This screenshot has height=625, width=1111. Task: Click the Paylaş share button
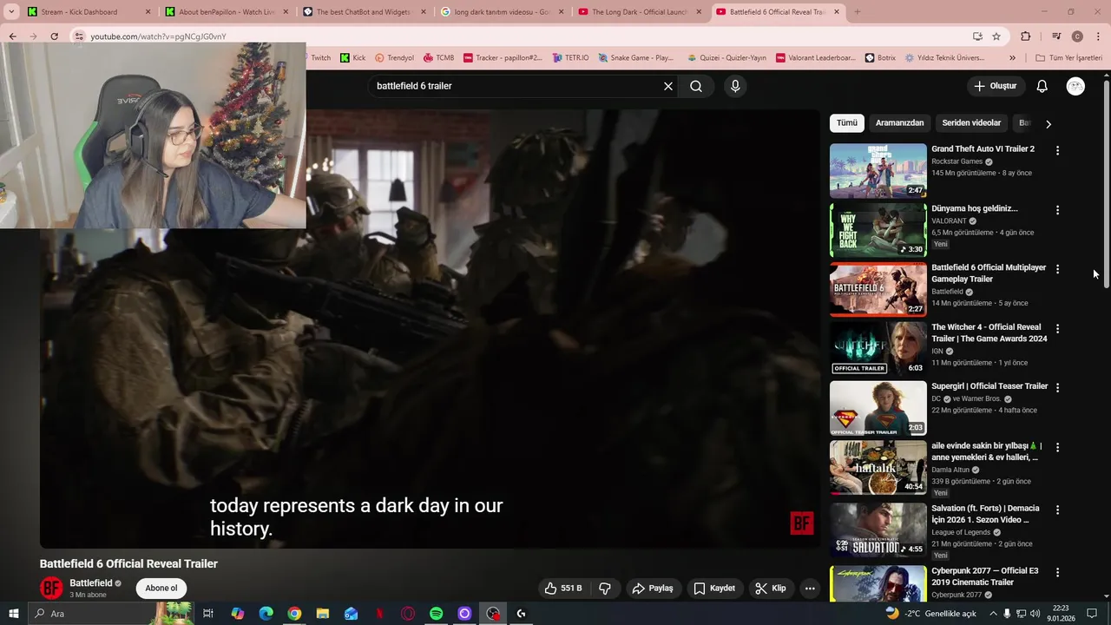[653, 588]
